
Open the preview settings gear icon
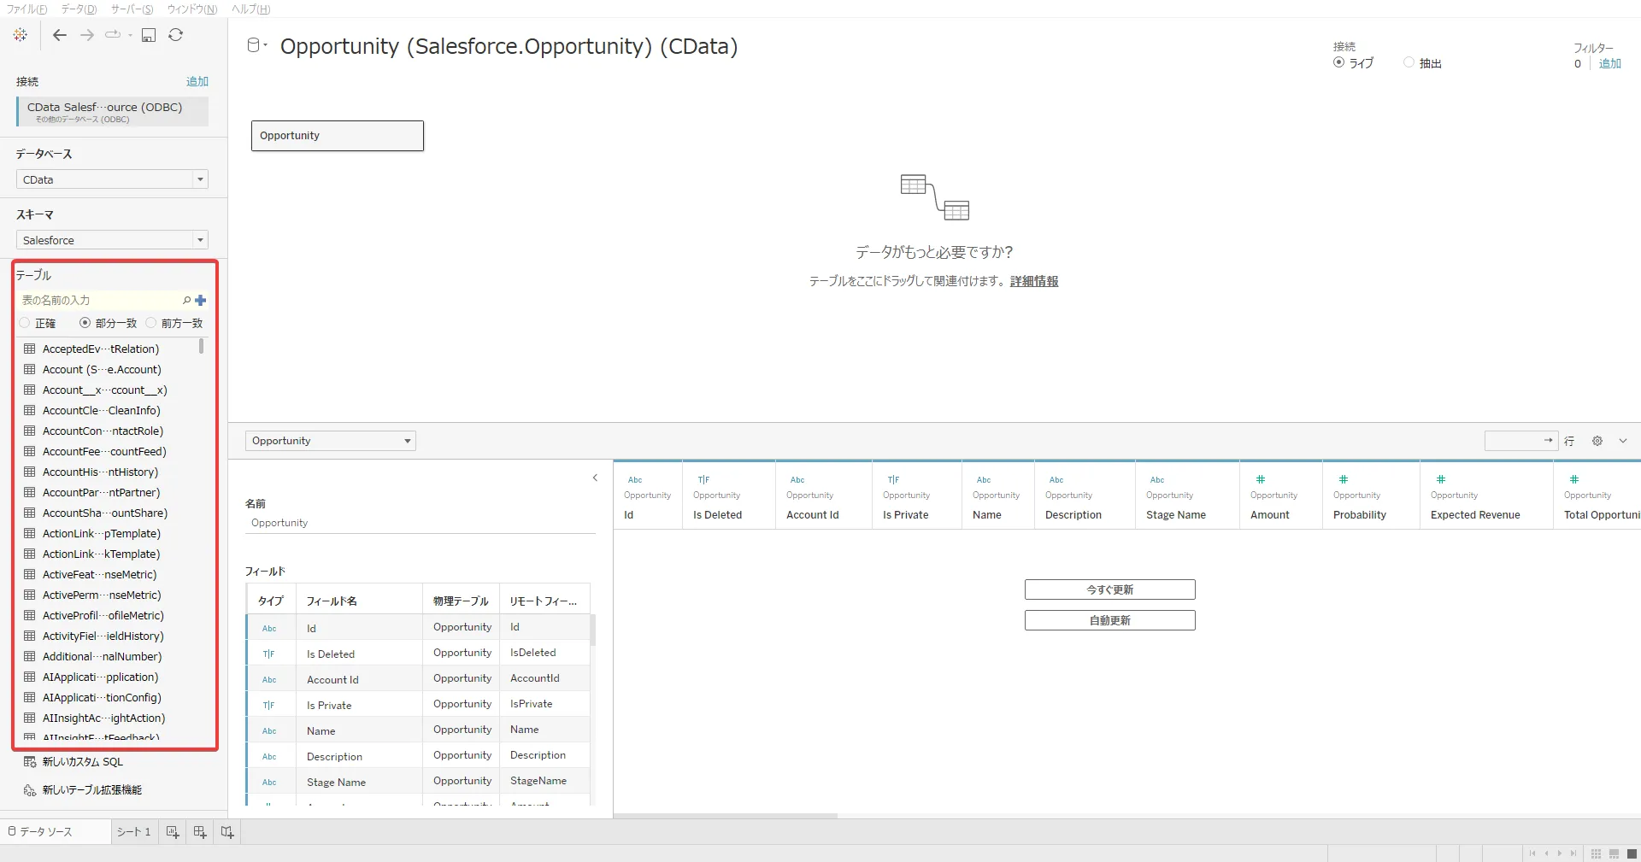(1597, 441)
